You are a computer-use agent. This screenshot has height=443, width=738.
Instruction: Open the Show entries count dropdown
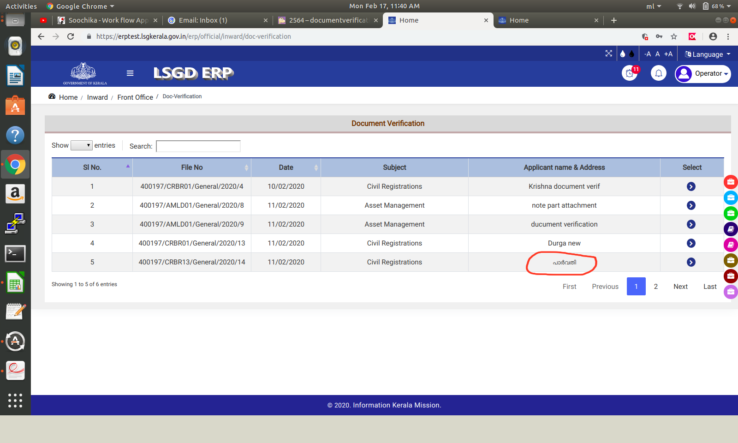click(82, 145)
